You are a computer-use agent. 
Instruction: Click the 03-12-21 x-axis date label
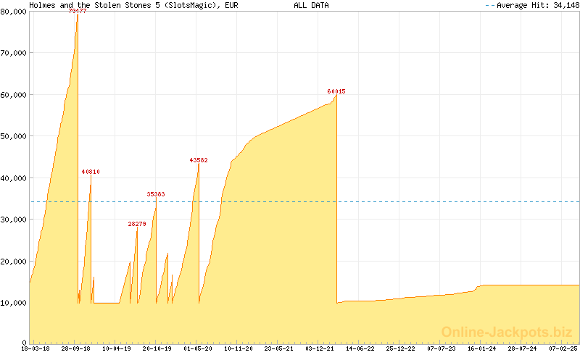click(320, 348)
